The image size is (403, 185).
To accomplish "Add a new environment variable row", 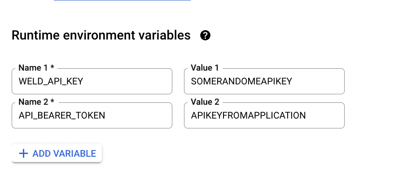I will pyautogui.click(x=57, y=154).
